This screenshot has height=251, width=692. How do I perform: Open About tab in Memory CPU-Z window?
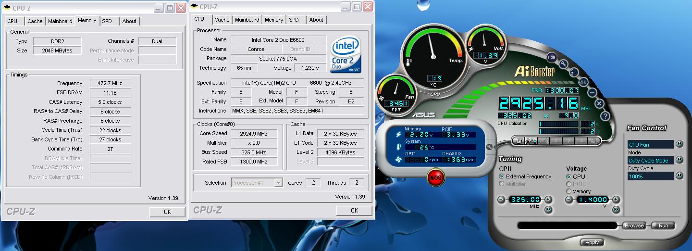click(129, 21)
